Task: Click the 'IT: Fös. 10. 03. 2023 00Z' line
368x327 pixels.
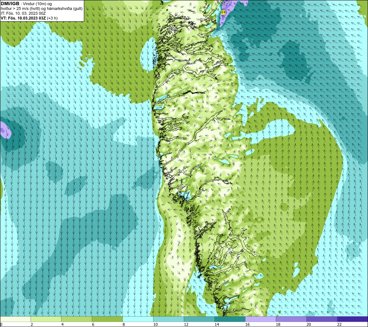Action: tap(23, 13)
